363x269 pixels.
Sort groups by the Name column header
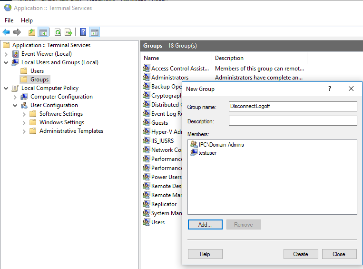(176, 58)
